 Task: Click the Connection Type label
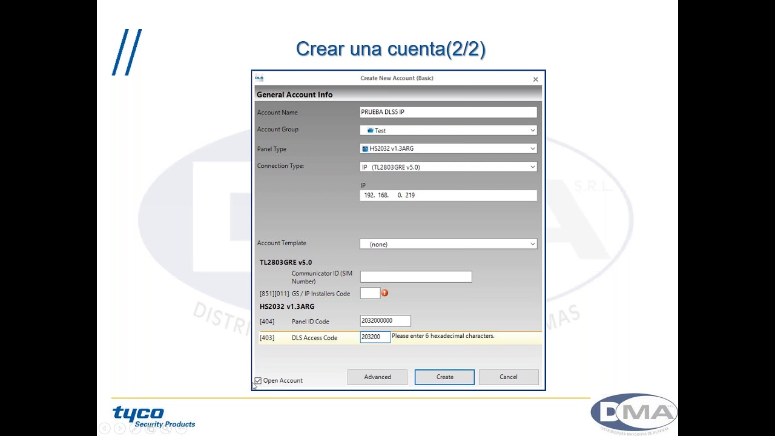(280, 166)
